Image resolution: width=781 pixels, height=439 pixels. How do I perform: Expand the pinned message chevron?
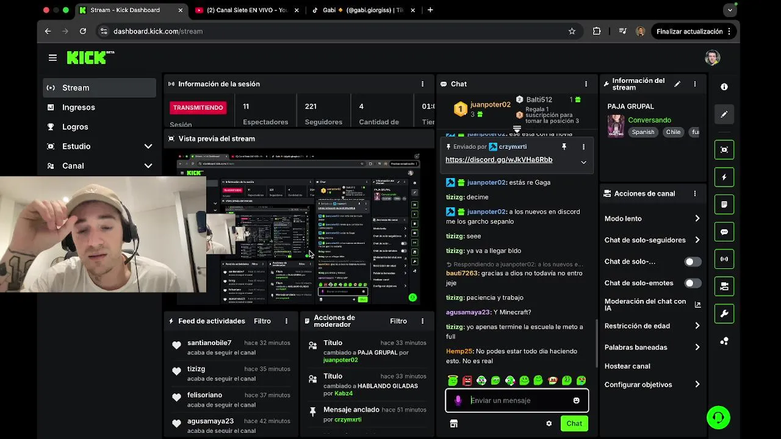tap(583, 162)
